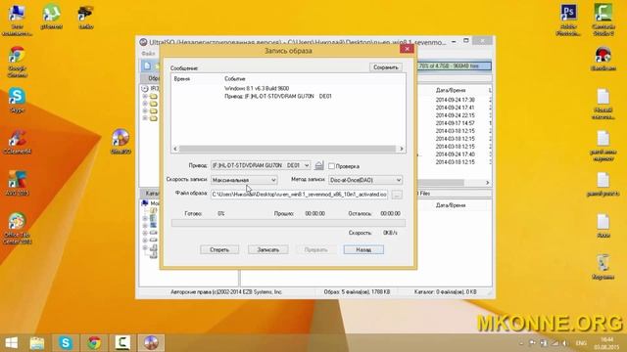Click the Образ: 5 файла(ов) status entry
Viewport: 627px width, 352px height.
(357, 292)
